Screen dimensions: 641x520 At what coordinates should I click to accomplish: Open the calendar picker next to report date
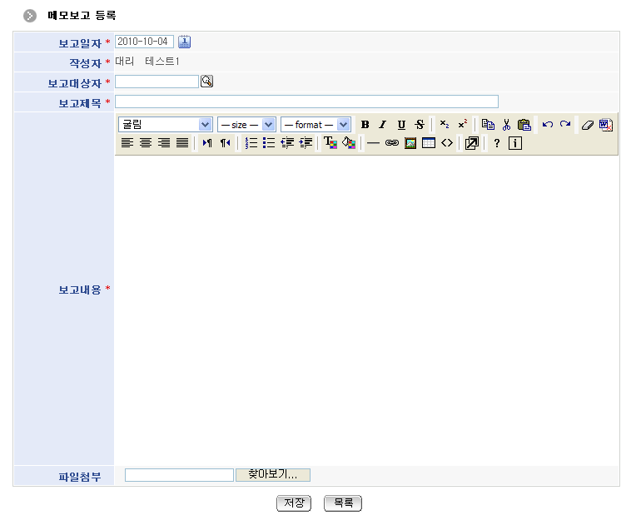[185, 42]
